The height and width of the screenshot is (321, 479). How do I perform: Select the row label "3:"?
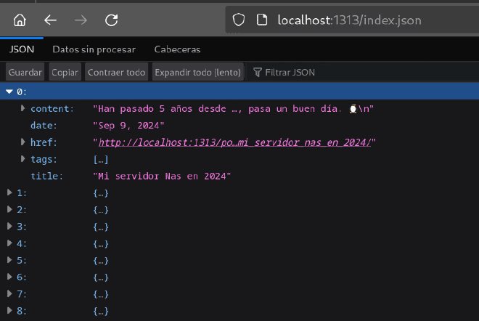tap(21, 227)
